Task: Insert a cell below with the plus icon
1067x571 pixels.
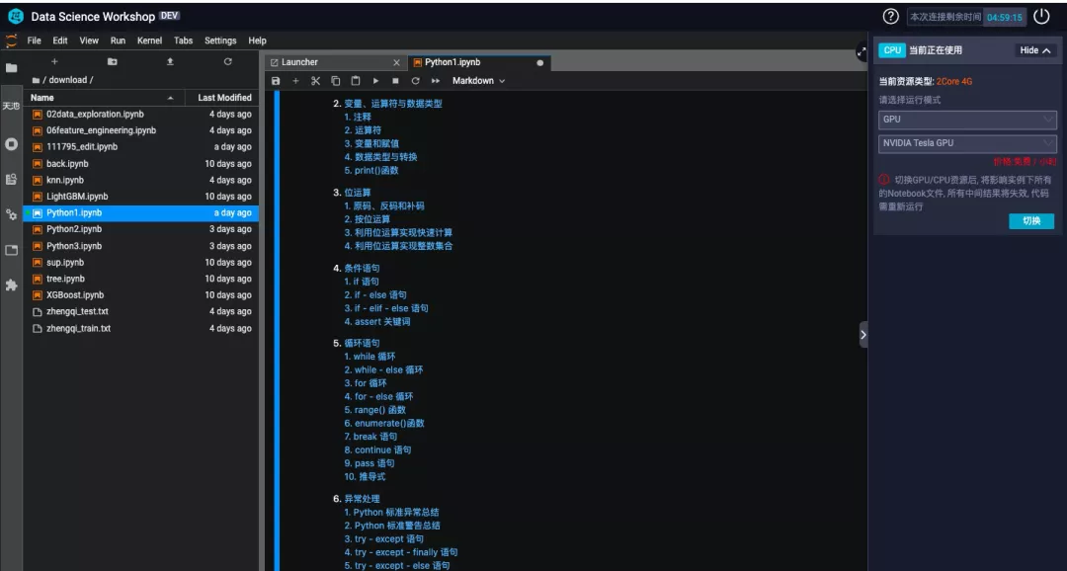Action: point(295,80)
